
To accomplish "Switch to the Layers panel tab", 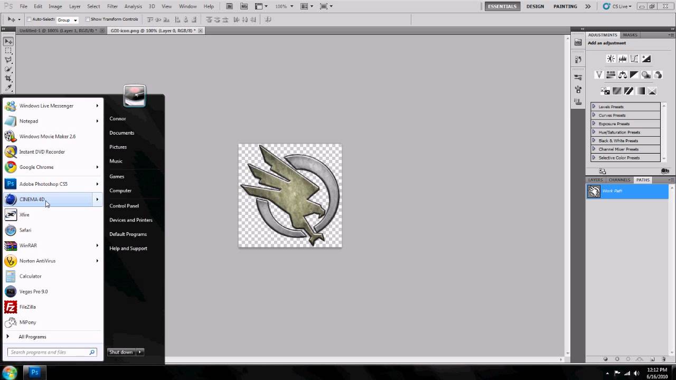I will click(595, 180).
